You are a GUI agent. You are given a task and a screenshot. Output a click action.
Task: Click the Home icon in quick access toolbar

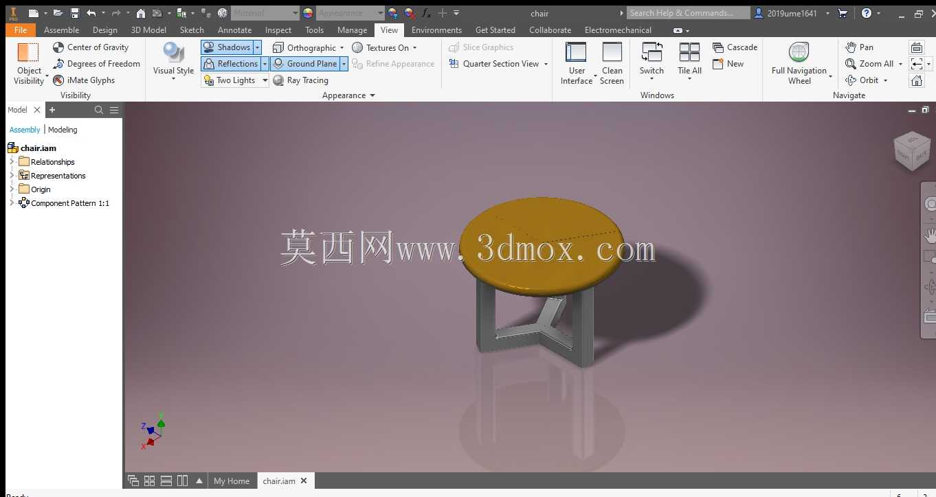coord(140,13)
